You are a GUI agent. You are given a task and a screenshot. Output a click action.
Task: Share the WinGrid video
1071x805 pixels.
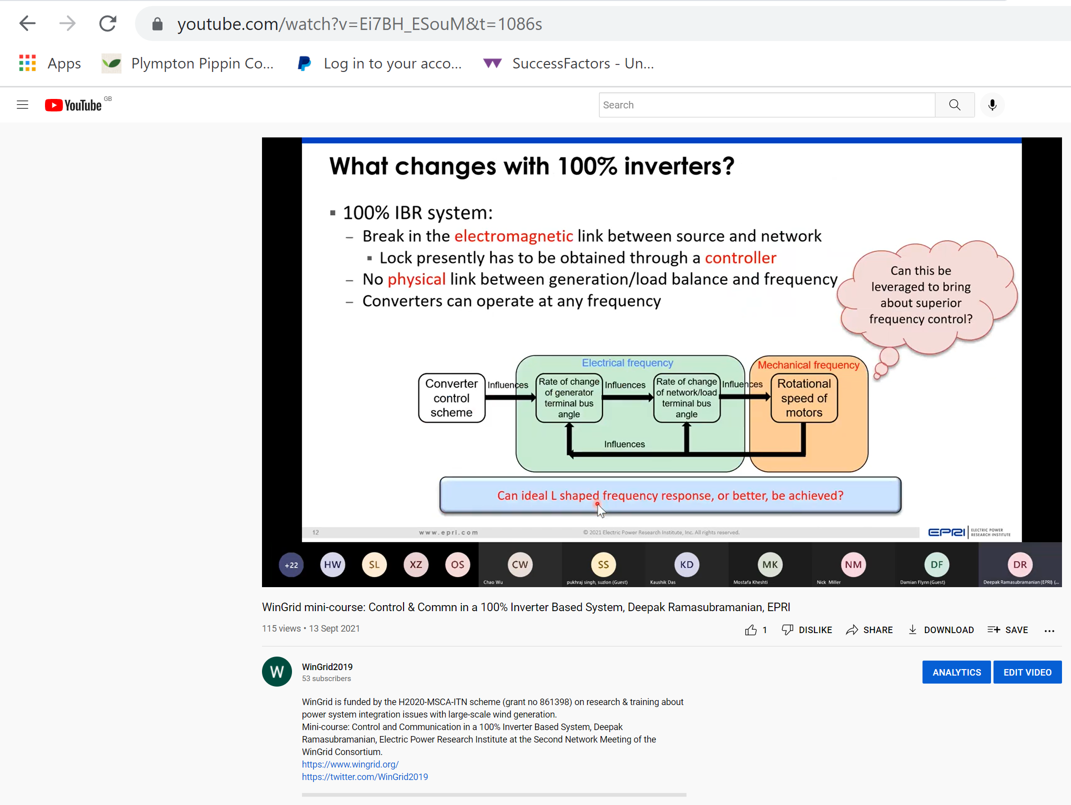869,630
